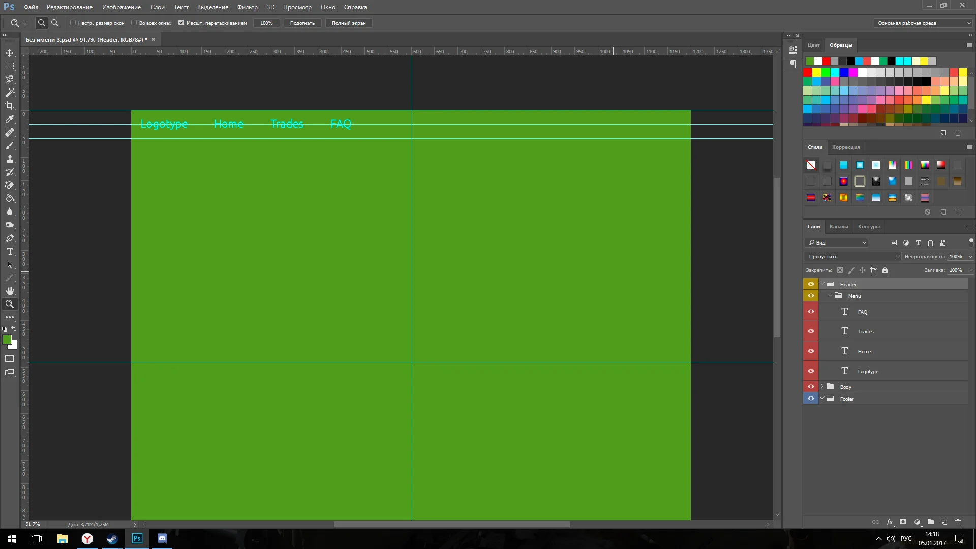
Task: Click the Полный экран button
Action: (x=348, y=23)
